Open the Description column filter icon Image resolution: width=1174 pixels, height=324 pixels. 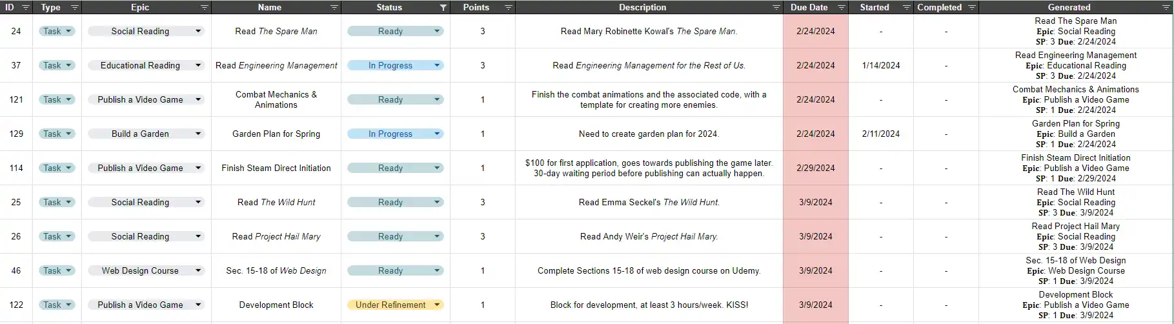point(776,8)
